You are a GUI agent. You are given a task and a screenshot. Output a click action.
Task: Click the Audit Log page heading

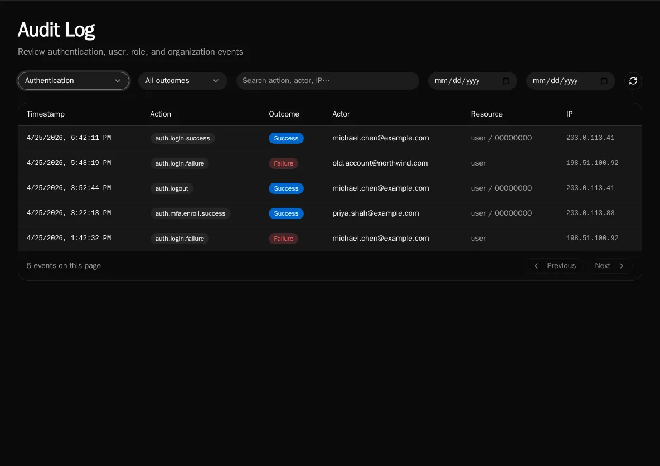56,30
